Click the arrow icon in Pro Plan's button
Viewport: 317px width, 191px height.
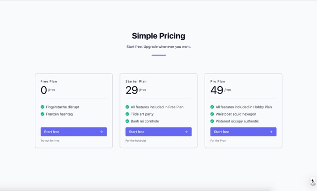click(271, 131)
